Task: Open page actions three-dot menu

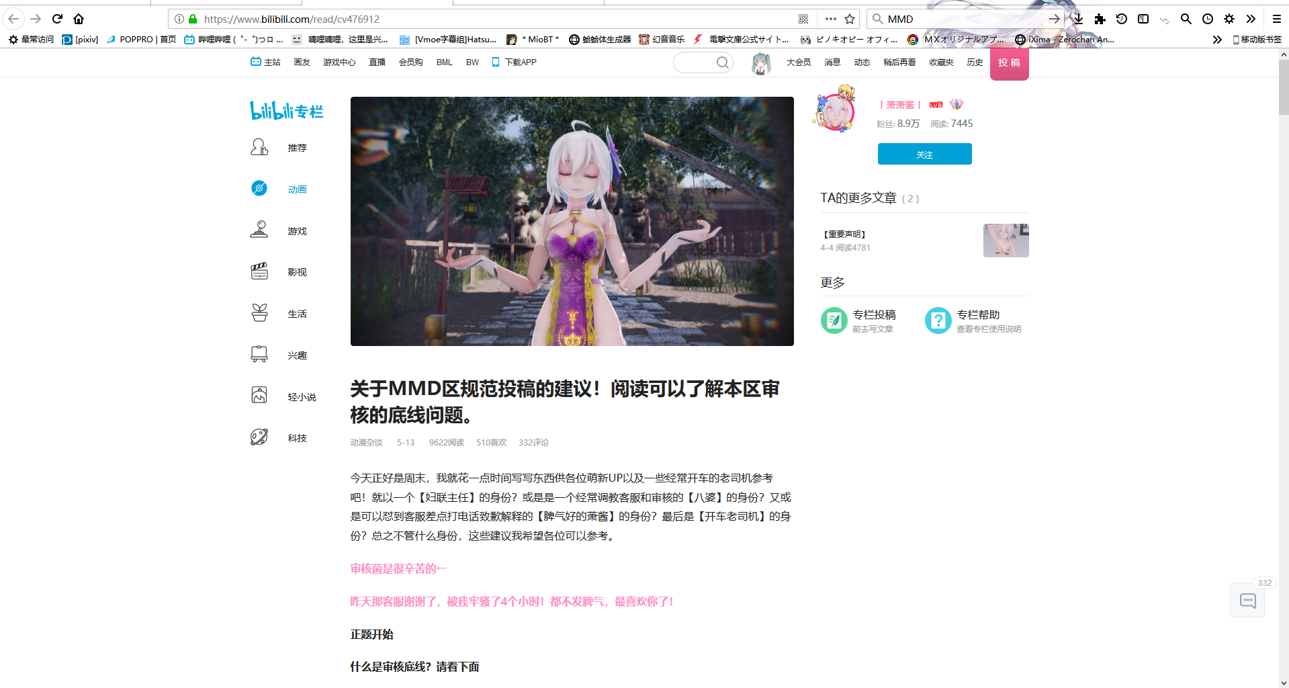Action: tap(831, 19)
